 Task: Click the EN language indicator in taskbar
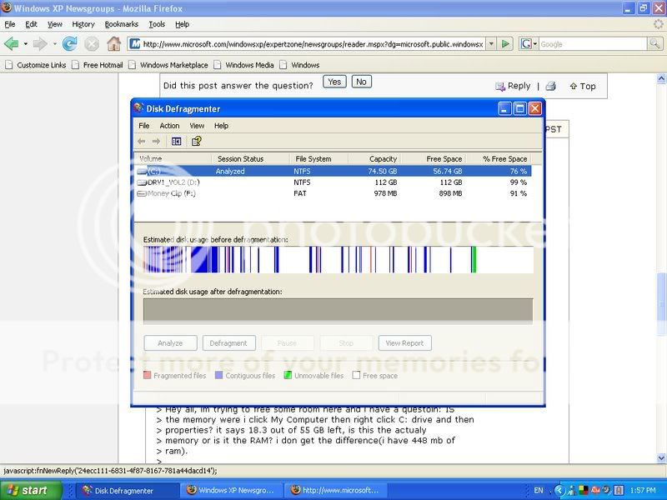539,491
